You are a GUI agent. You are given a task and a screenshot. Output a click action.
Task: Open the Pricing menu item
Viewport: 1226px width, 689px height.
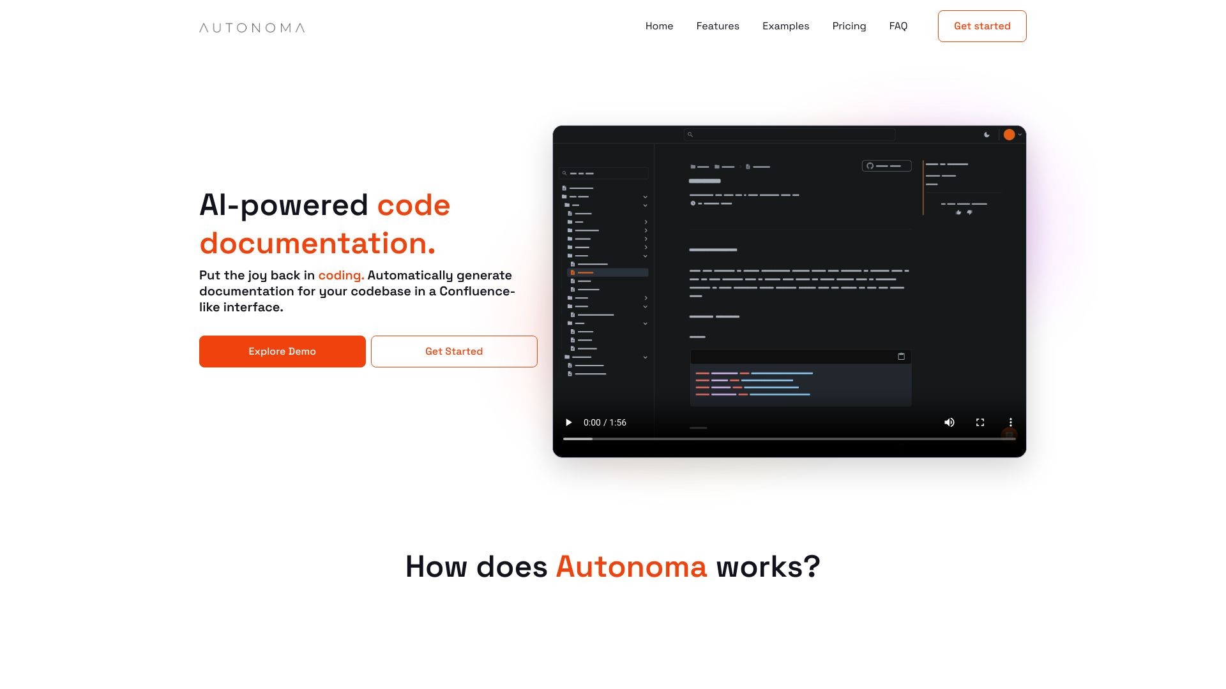[849, 26]
